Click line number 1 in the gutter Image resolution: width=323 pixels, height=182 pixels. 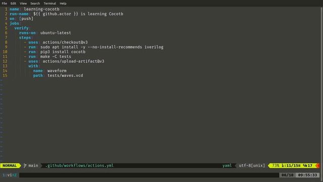[6, 9]
